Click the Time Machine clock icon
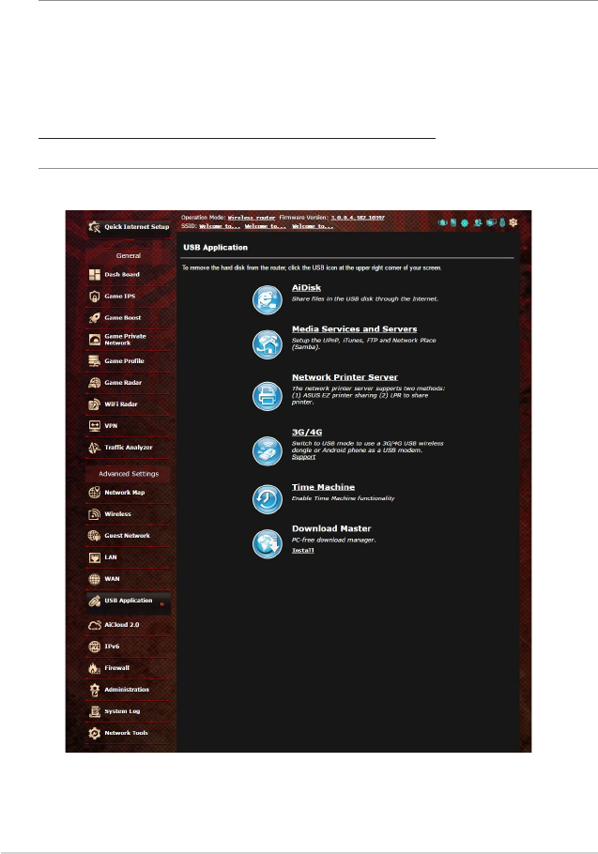 click(x=267, y=499)
